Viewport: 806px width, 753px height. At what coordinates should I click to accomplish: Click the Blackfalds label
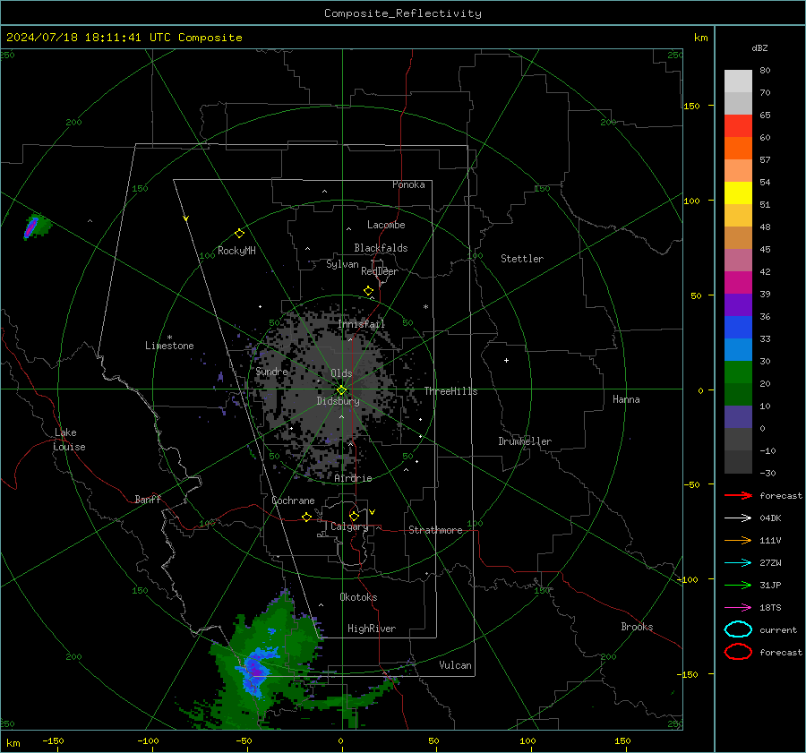[381, 248]
